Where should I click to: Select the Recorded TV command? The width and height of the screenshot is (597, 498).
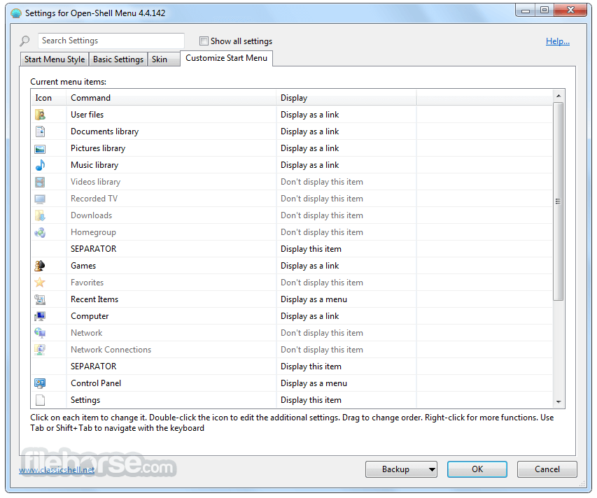click(94, 199)
